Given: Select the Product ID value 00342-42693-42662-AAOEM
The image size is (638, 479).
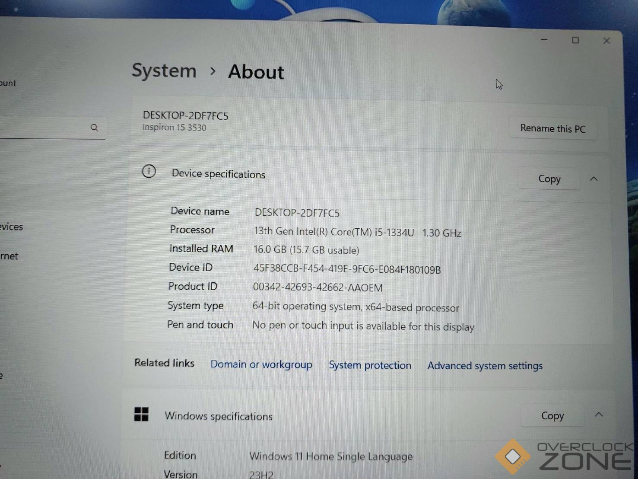Looking at the screenshot, I should 317,287.
